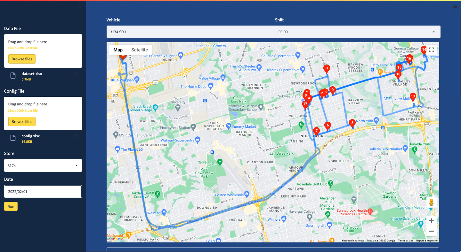This screenshot has height=252, width=461.
Task: Grab the Pegman Street View icon
Action: [431, 202]
